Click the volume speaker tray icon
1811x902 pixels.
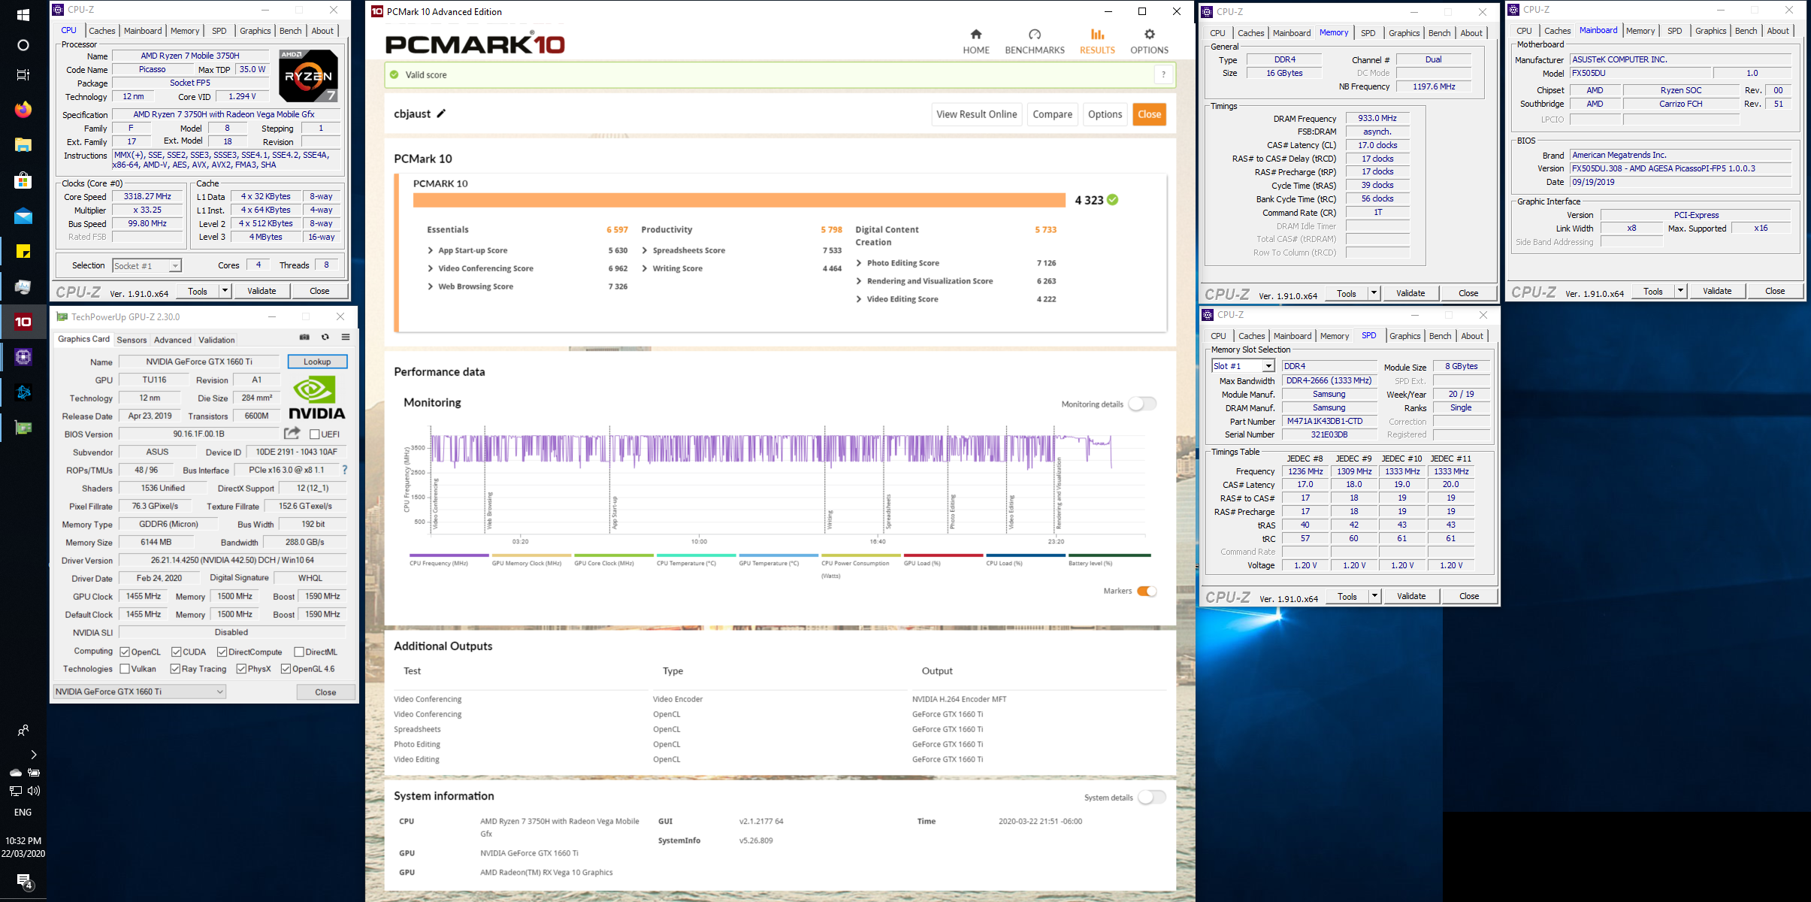[34, 791]
